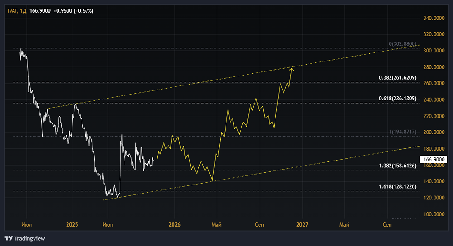453x246 pixels.
Task: Click the 260.0000 price axis label
Action: [434, 83]
